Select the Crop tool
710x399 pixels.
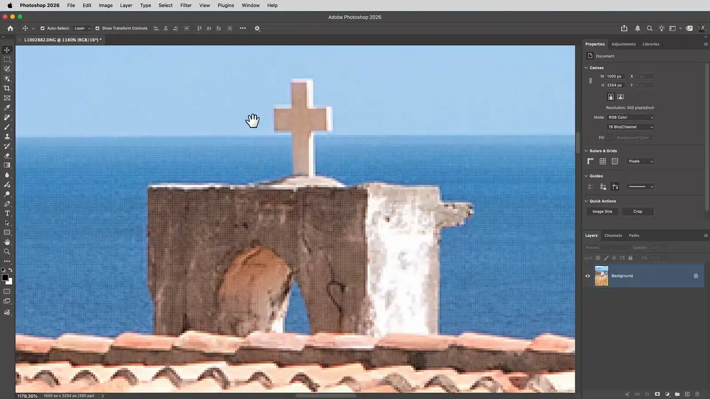pyautogui.click(x=7, y=88)
